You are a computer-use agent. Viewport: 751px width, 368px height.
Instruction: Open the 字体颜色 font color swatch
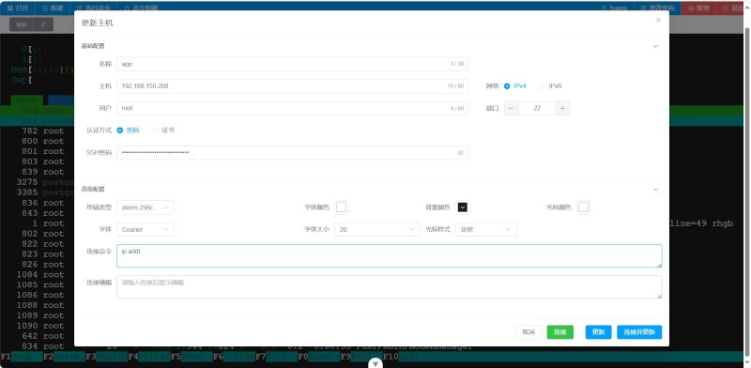click(x=341, y=207)
